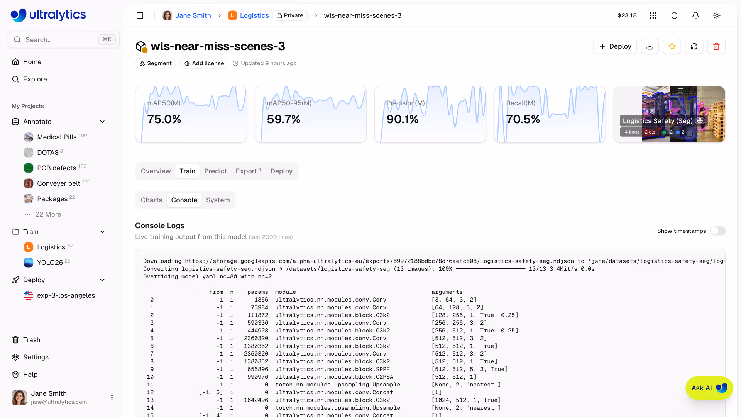Focus the Search field

[64, 39]
